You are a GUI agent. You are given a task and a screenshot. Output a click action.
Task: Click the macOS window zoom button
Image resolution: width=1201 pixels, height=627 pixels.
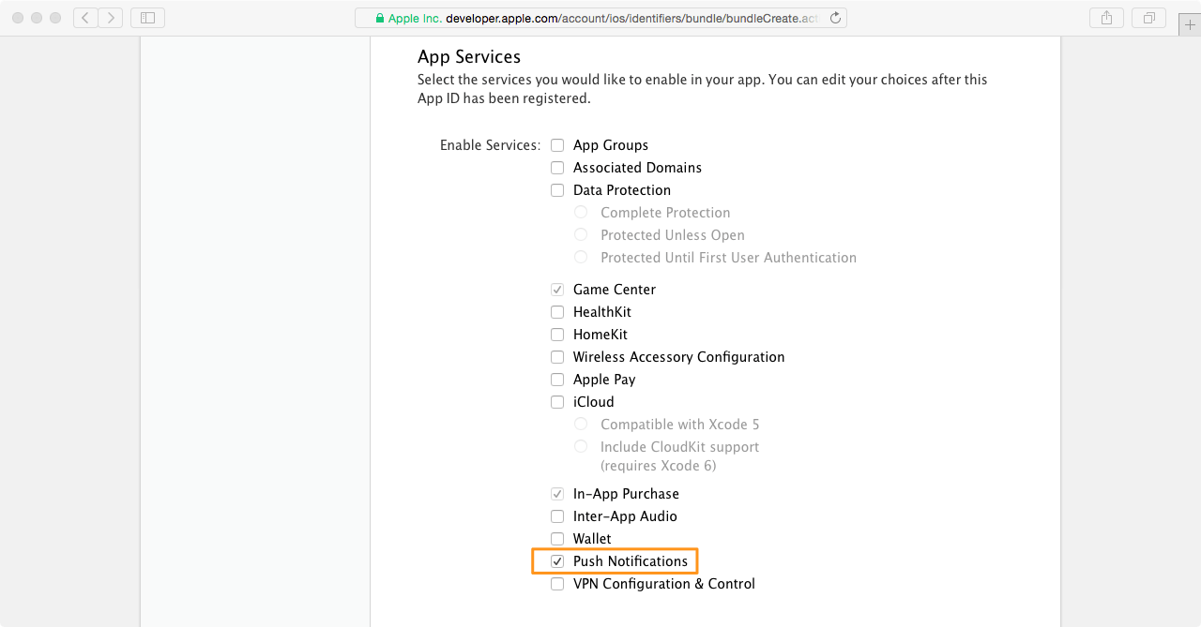click(55, 18)
